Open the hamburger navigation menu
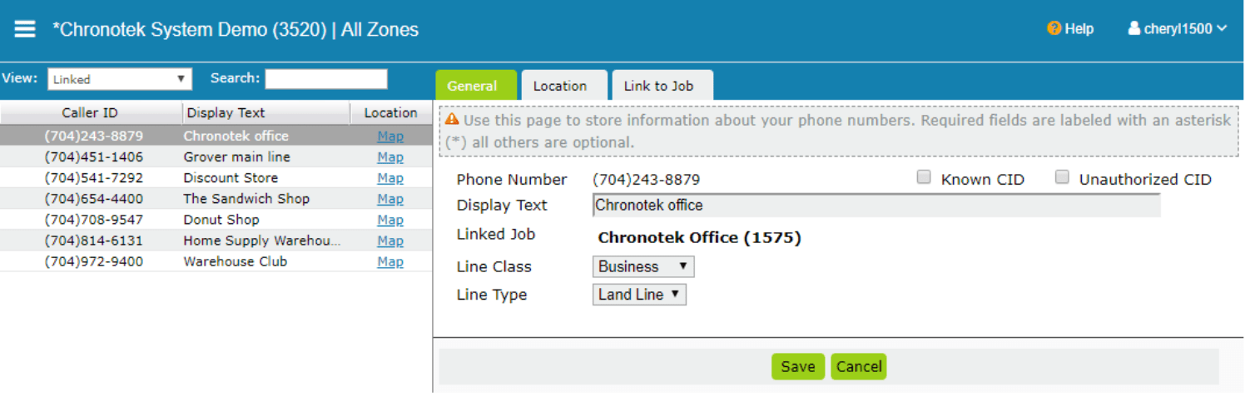The height and width of the screenshot is (397, 1260). [x=25, y=29]
